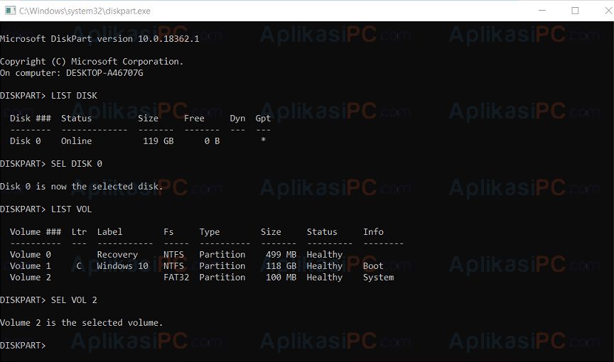614x362 pixels.
Task: Click the 'Microsoft DiskPart version 10.0.18362.1' line
Action: (99, 39)
